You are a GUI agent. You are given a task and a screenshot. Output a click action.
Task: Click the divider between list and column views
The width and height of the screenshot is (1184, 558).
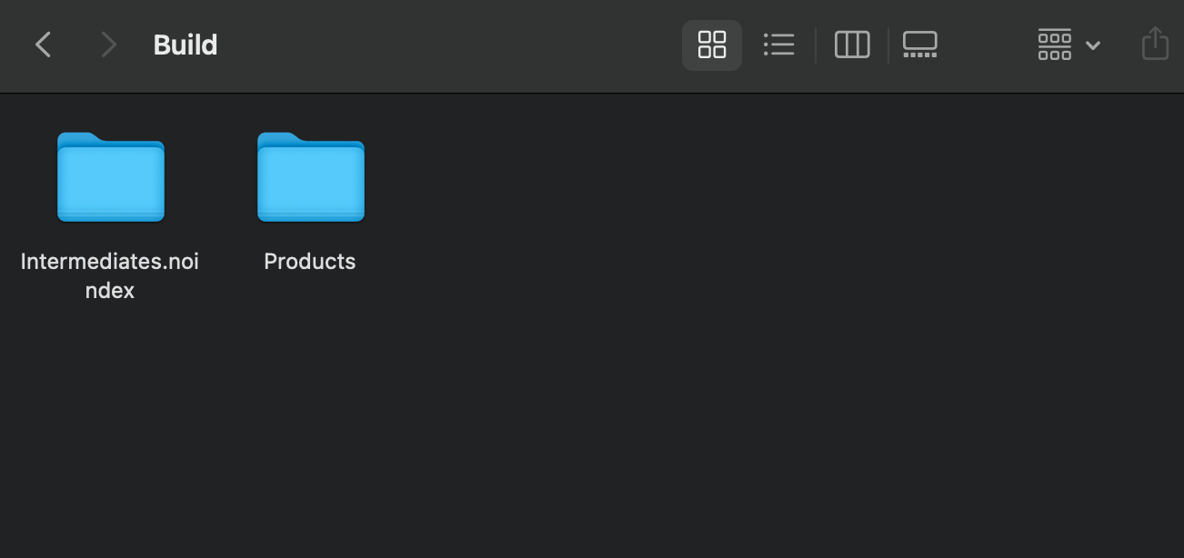817,45
